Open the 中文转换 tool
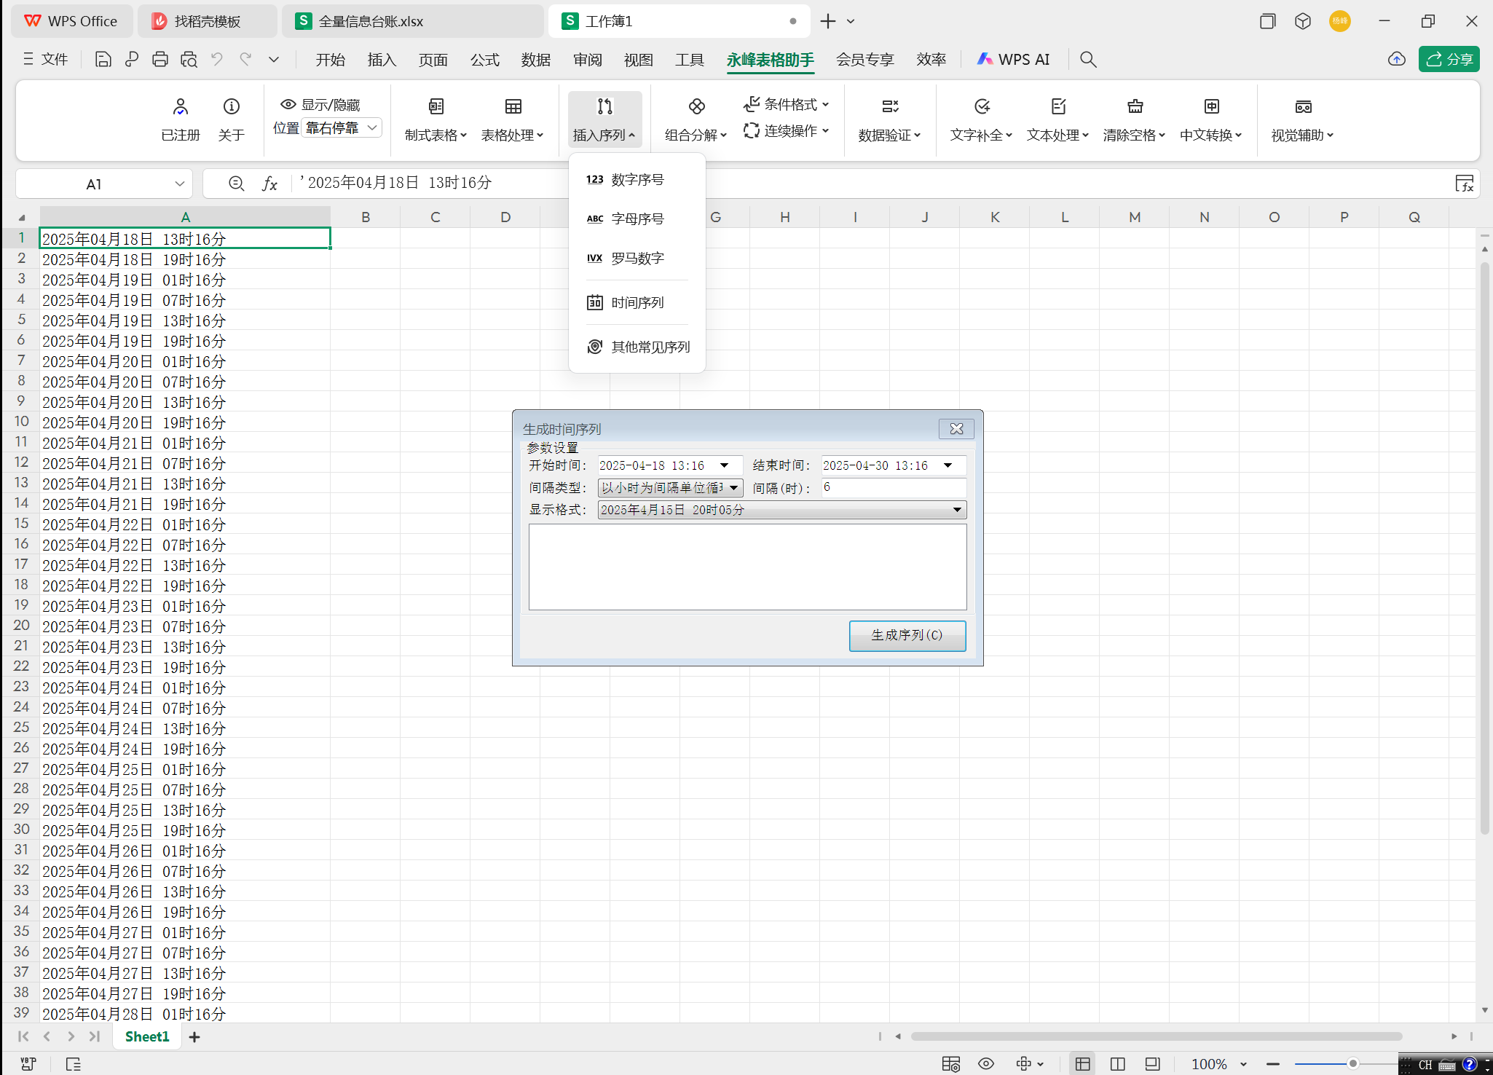The height and width of the screenshot is (1075, 1493). pyautogui.click(x=1210, y=119)
